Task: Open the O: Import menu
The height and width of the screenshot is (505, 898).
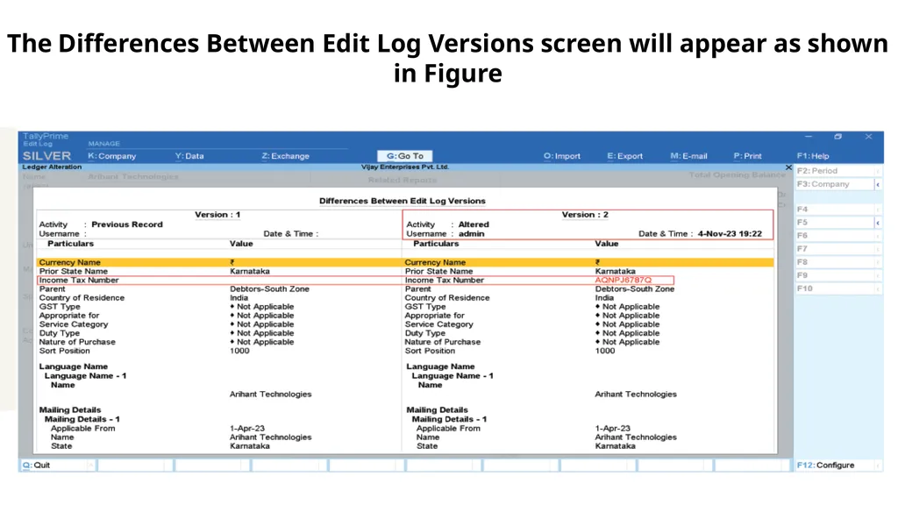Action: (x=562, y=156)
